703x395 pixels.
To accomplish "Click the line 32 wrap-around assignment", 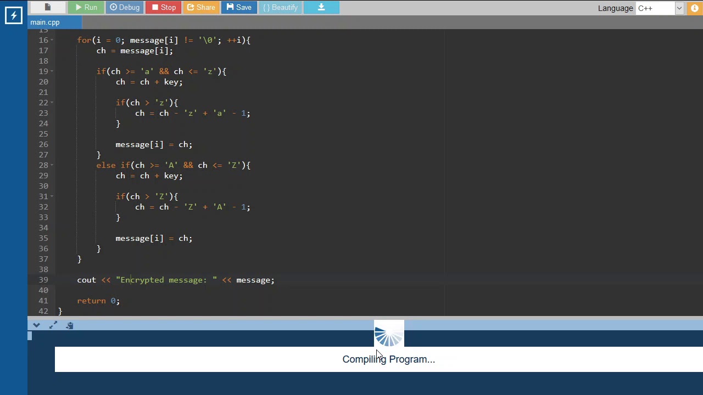I will pyautogui.click(x=192, y=207).
